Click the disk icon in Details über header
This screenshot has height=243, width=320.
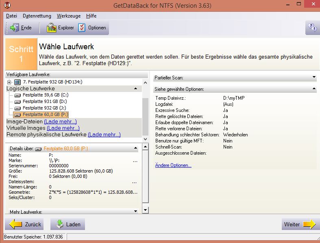[38, 149]
